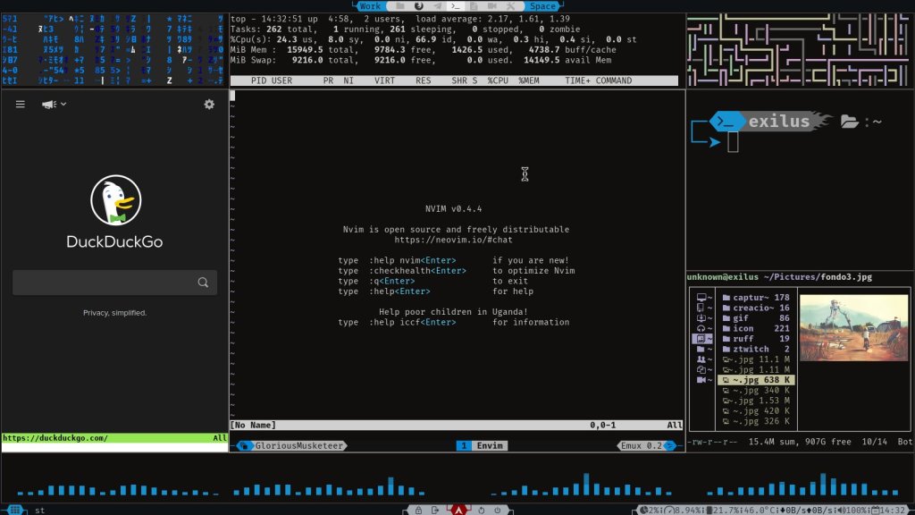Screen dimensions: 915x515
Task: Click the DuckDuckGo search input field
Action: (103, 283)
